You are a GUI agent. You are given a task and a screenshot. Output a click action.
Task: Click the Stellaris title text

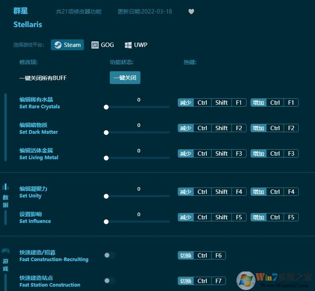(28, 25)
